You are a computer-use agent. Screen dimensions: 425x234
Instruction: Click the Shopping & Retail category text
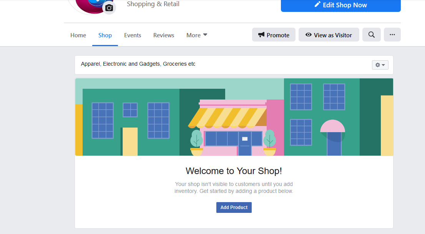click(x=153, y=4)
